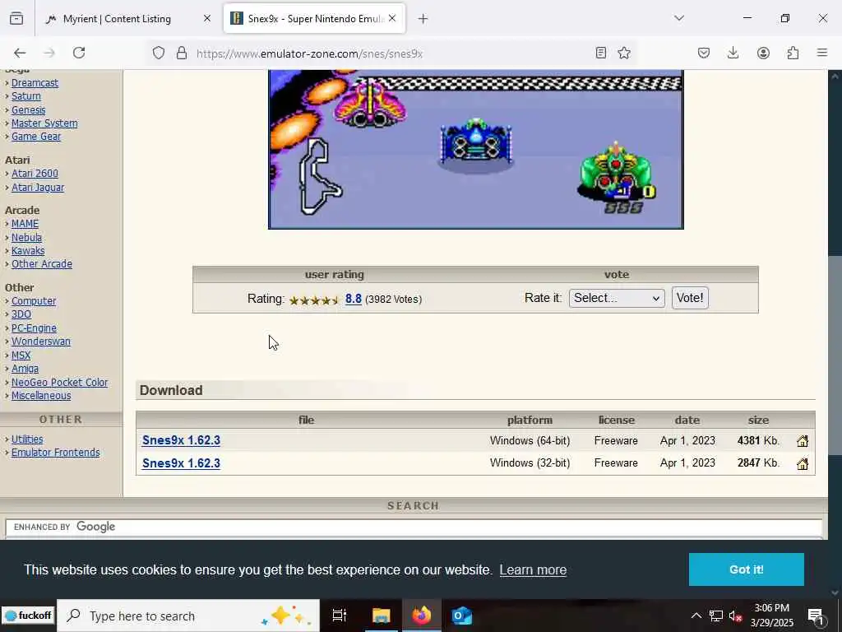Open the NeoGeo Pocket Color link
This screenshot has width=842, height=632.
[x=59, y=382]
